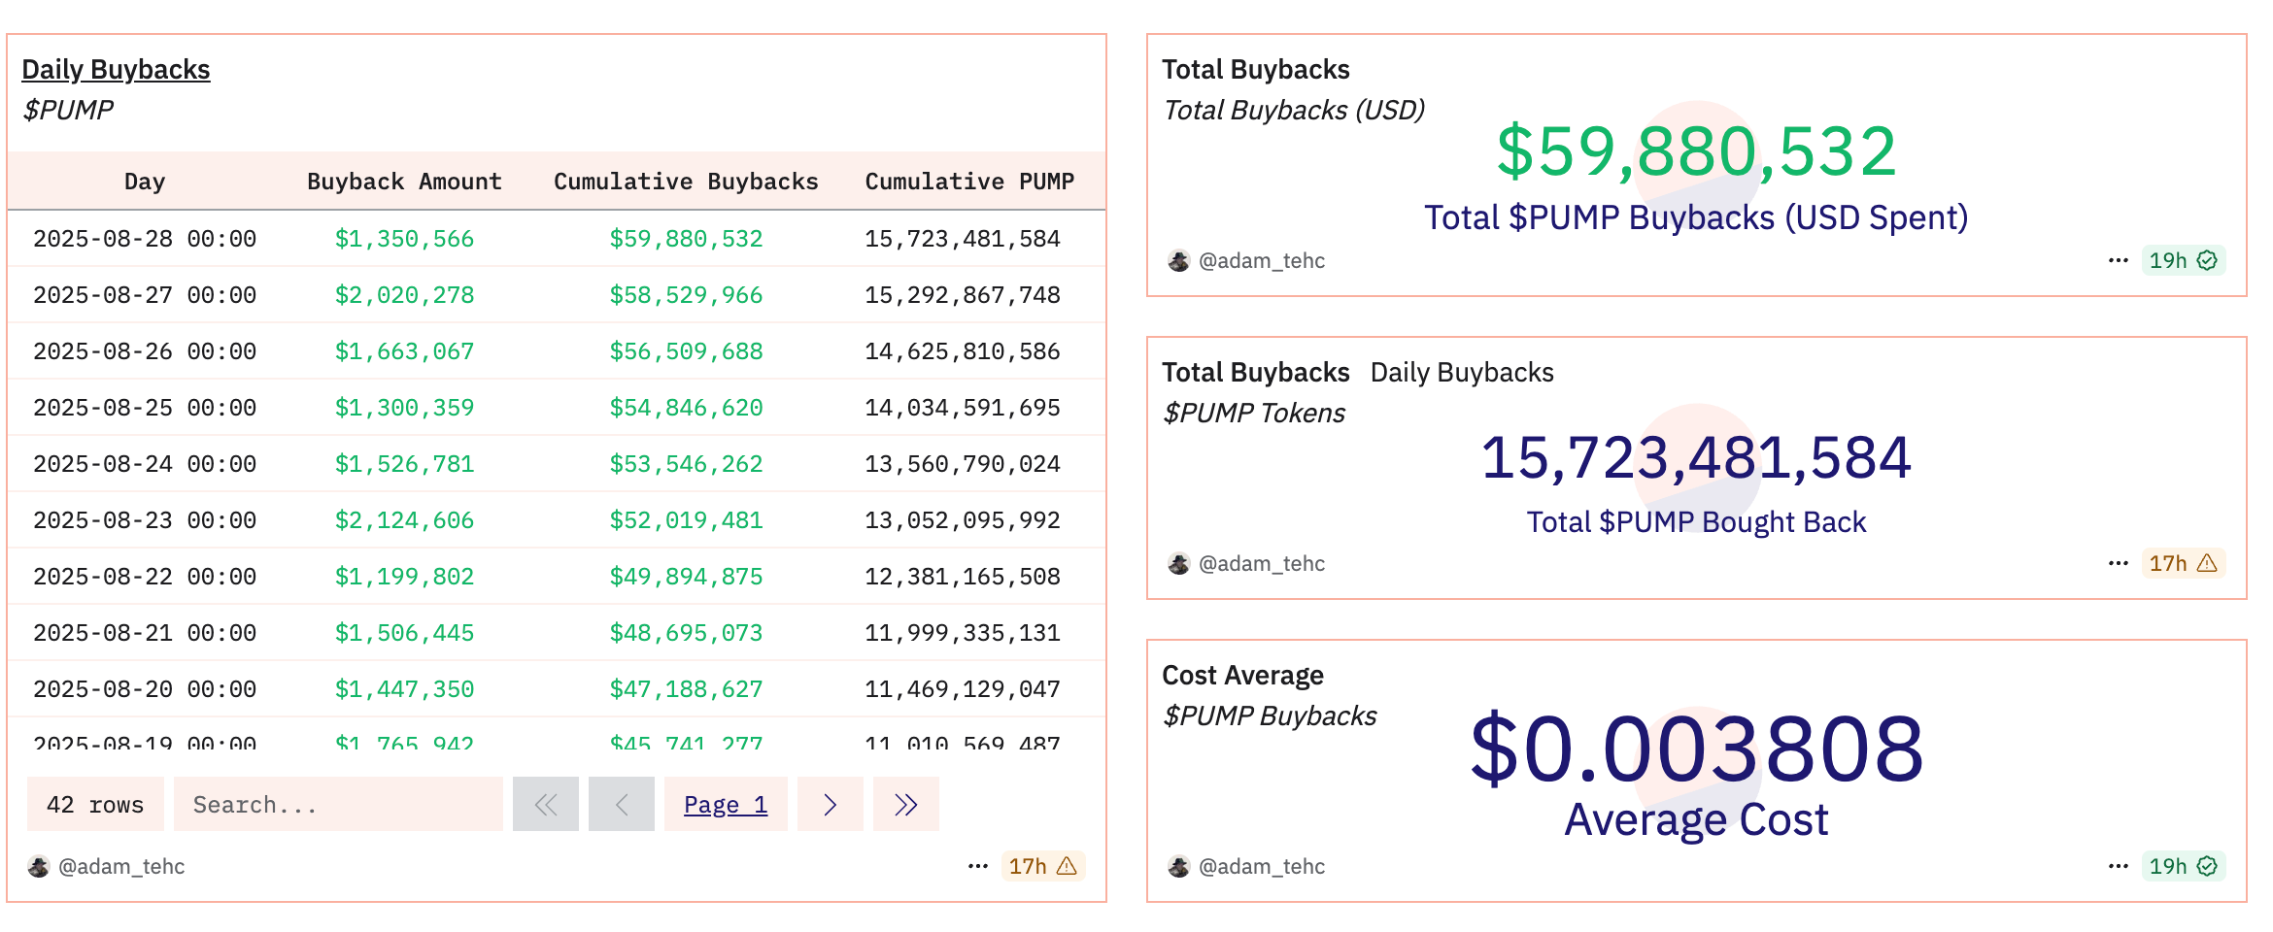Open options menu on Total Buybacks USD card
2273x932 pixels.
click(x=2117, y=259)
